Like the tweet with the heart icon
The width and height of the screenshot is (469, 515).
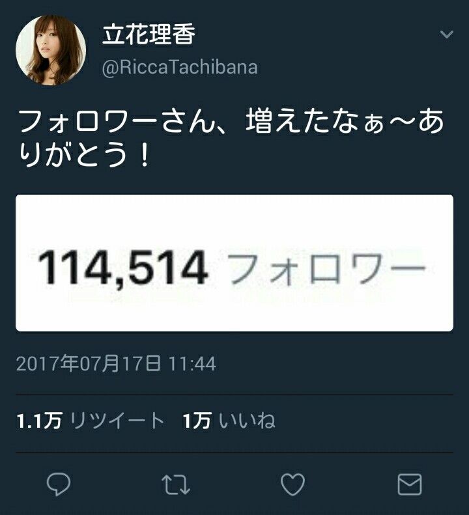point(292,484)
